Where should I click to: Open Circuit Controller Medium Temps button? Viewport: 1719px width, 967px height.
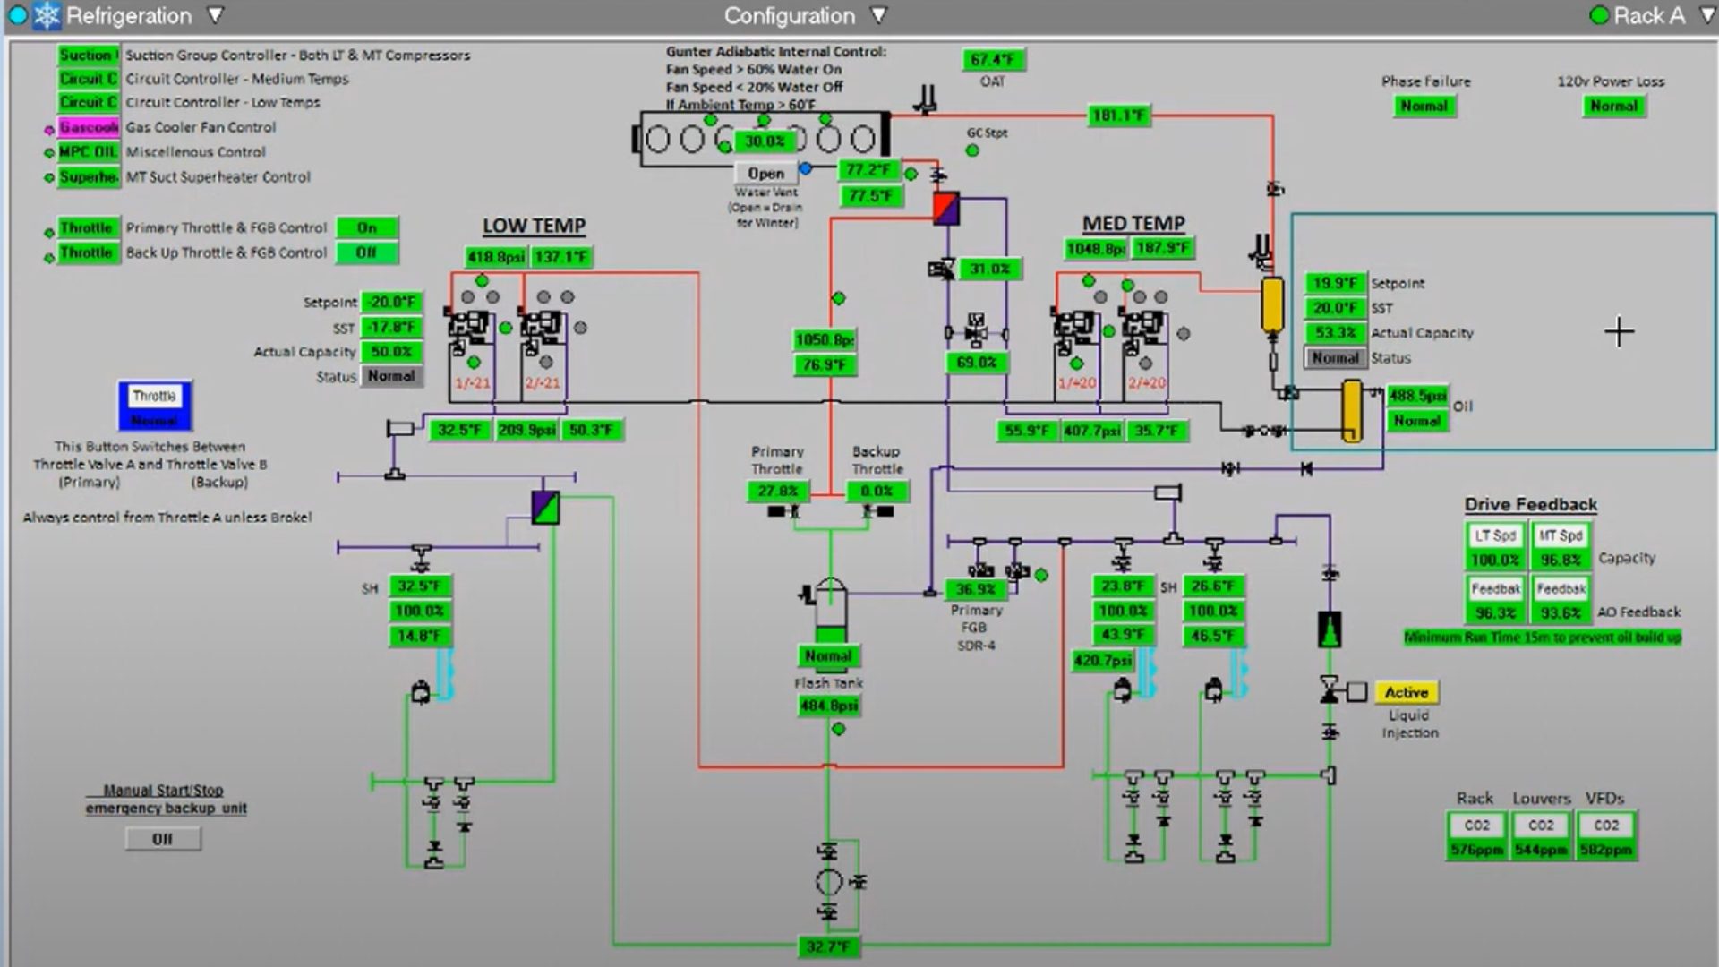click(x=88, y=79)
